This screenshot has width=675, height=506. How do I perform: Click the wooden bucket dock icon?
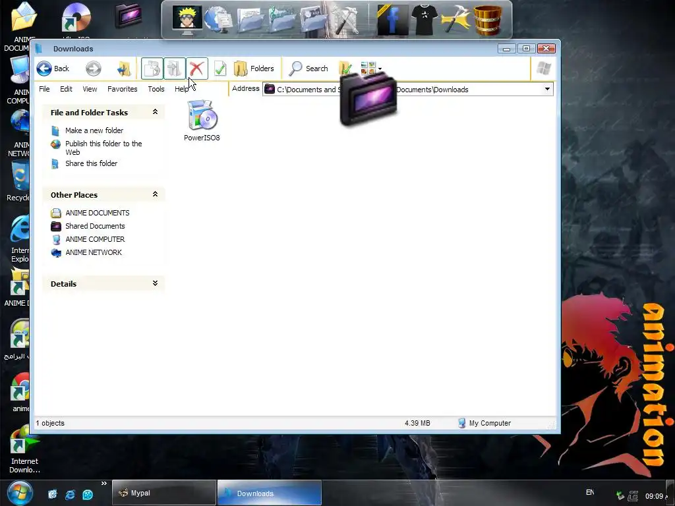point(487,19)
